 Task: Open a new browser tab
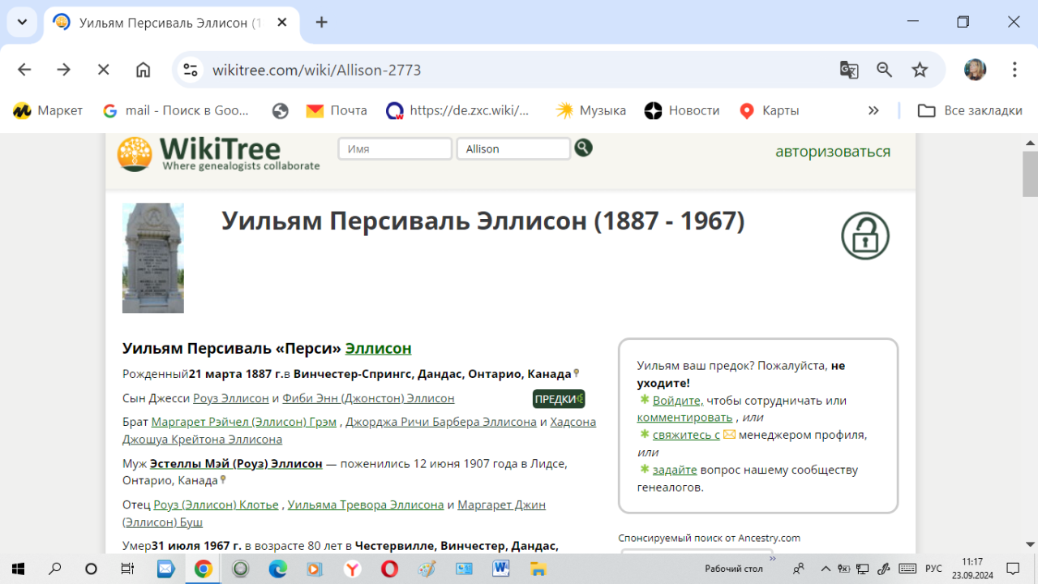coord(322,22)
